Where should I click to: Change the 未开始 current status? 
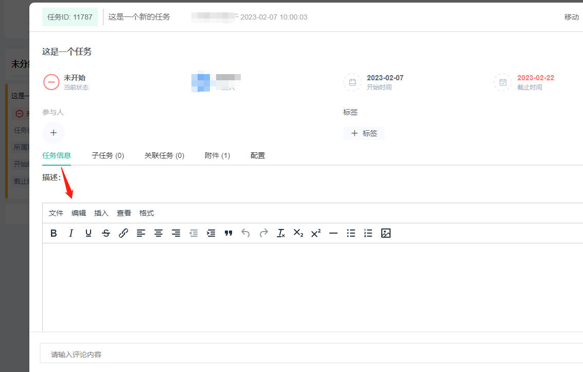[74, 78]
